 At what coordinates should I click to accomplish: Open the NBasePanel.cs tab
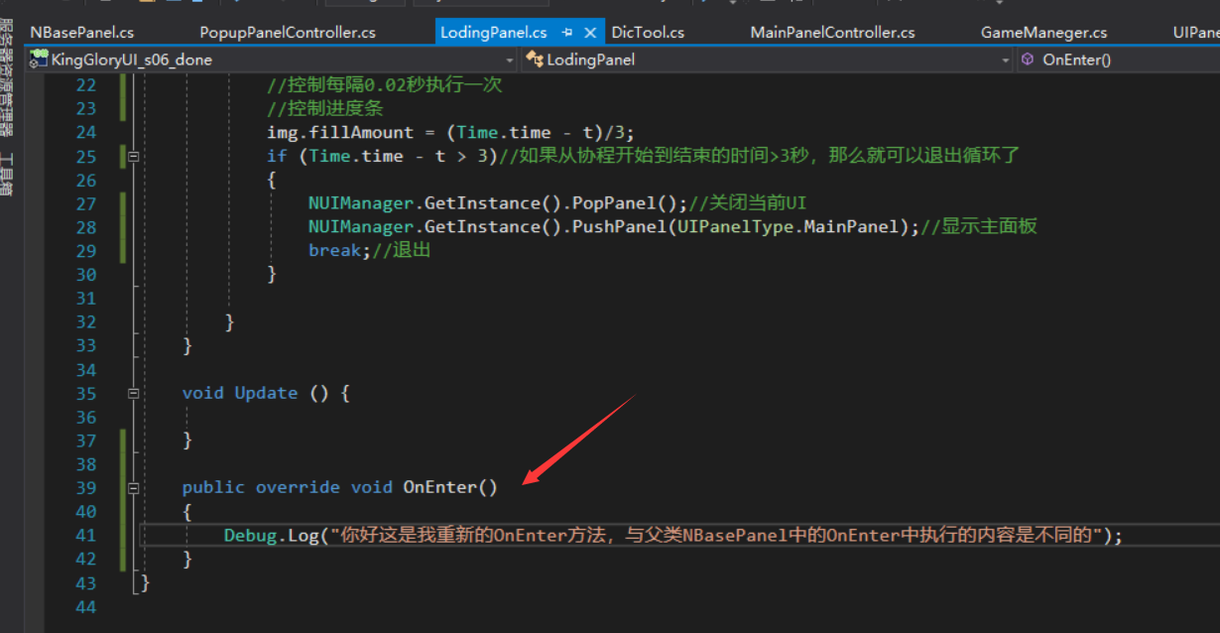(x=80, y=32)
